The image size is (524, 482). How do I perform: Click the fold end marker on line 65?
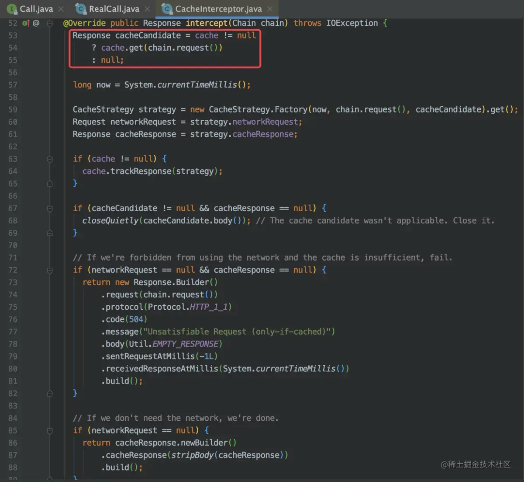(50, 184)
